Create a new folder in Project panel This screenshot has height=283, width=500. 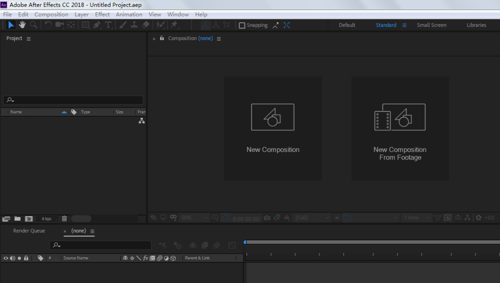(x=17, y=218)
